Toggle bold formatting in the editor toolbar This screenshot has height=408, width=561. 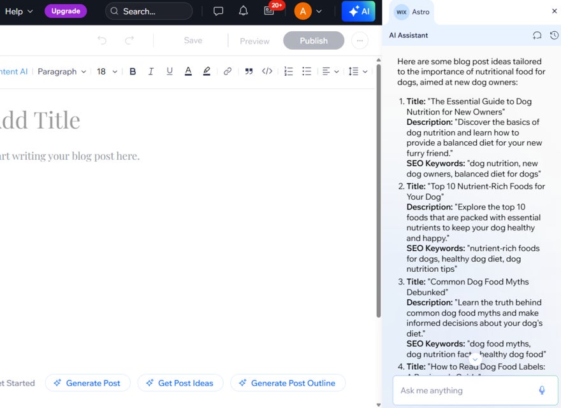pyautogui.click(x=133, y=71)
